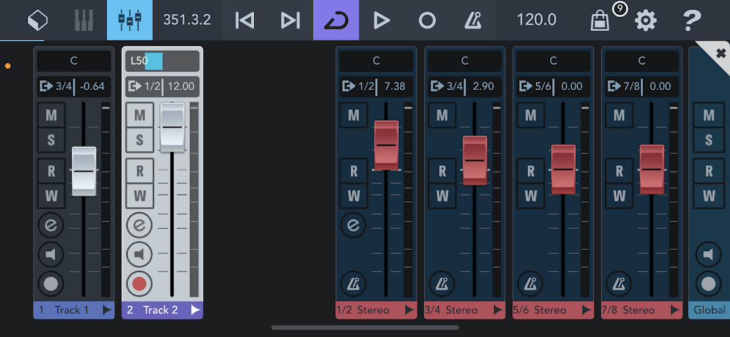Viewport: 730px width, 337px height.
Task: Expand the 3/4 Stereo output channel arrow
Action: pyautogui.click(x=497, y=310)
